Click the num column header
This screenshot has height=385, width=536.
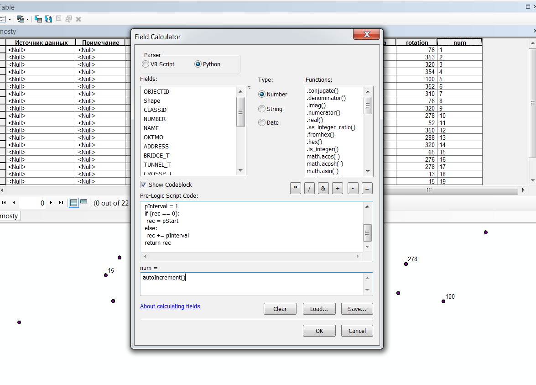coord(459,42)
